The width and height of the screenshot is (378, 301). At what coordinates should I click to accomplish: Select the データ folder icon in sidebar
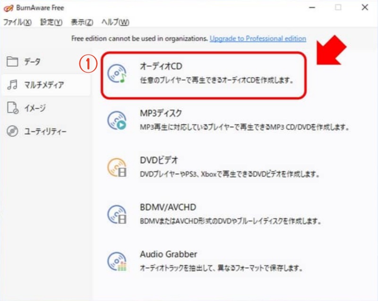coord(12,61)
